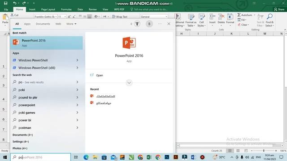Switch Excel to Page Layout view in status bar
The image size is (287, 161).
[238, 151]
